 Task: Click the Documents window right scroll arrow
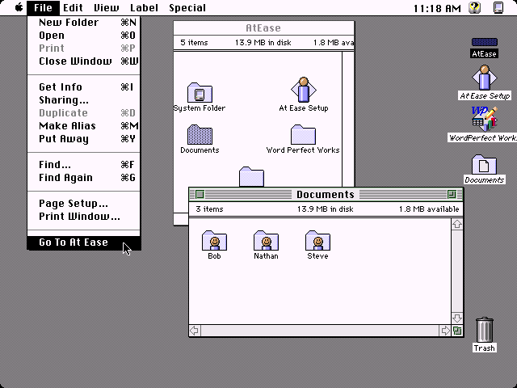tap(445, 331)
